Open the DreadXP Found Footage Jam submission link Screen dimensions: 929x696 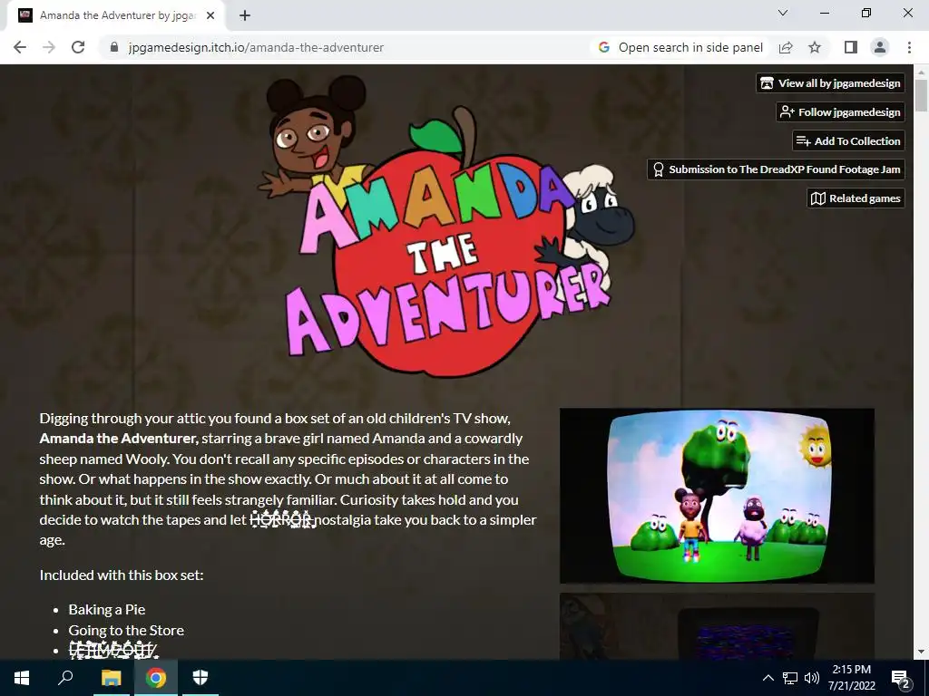776,169
